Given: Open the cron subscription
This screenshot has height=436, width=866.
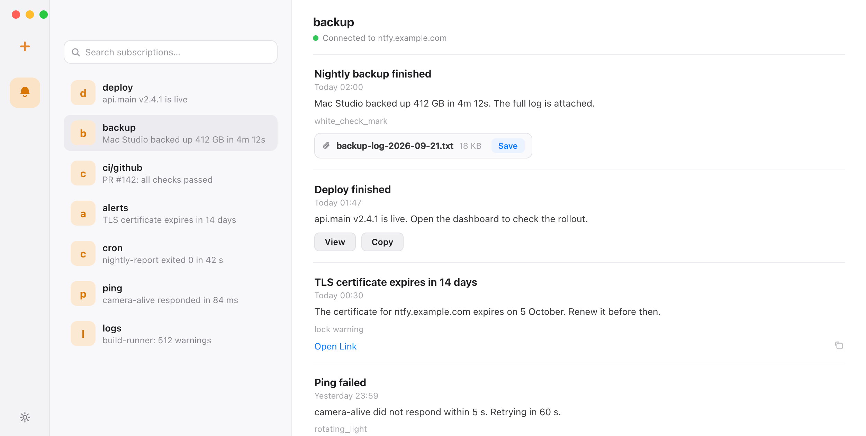Looking at the screenshot, I should 171,253.
